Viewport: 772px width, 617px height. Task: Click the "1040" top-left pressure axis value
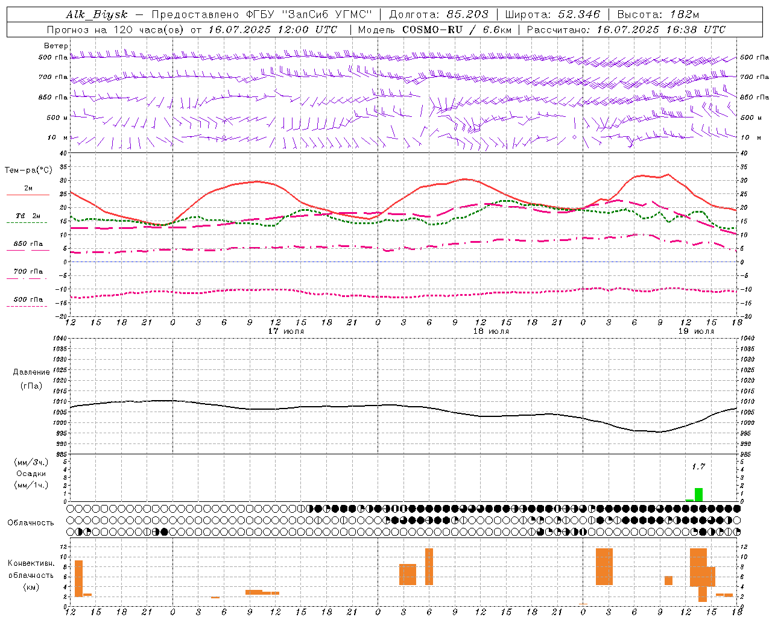point(61,338)
